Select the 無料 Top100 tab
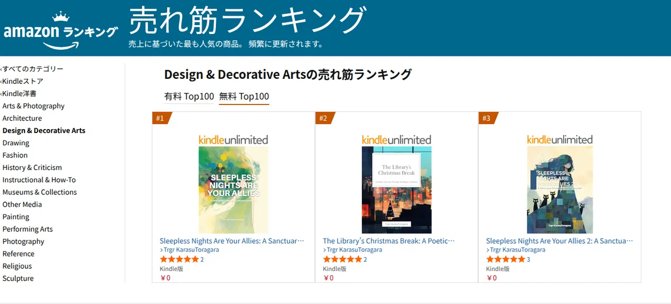Viewport: 671px width, 304px height. click(x=244, y=96)
